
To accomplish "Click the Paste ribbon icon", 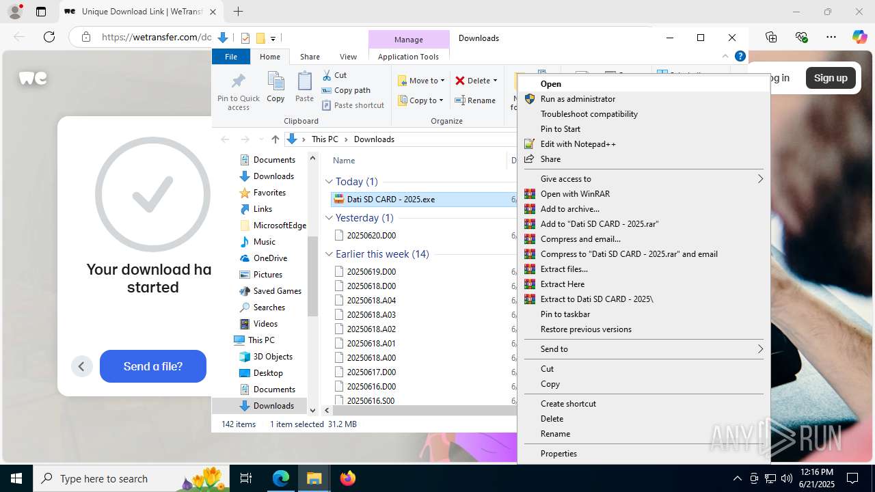I will [304, 87].
